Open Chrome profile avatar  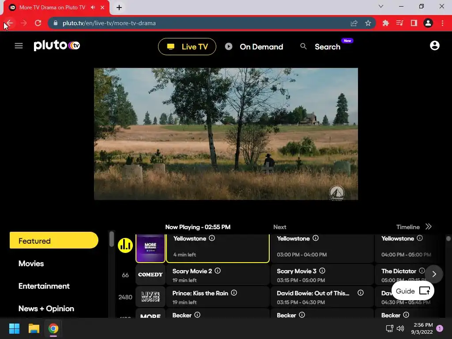428,23
